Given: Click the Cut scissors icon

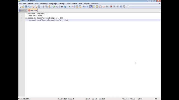Looking at the screenshot, I should (x=43, y=7).
